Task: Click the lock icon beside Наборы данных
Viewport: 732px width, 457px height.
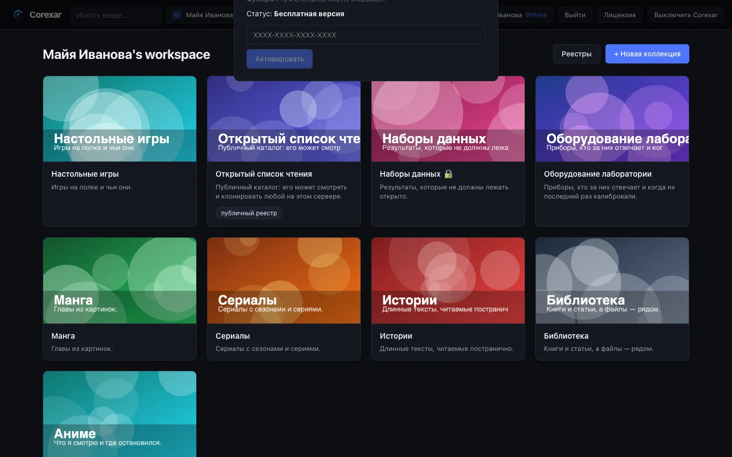Action: (448, 174)
